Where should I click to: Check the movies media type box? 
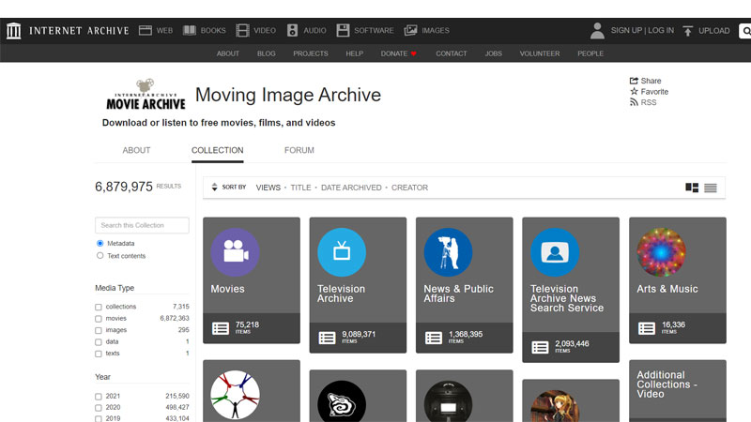99,319
